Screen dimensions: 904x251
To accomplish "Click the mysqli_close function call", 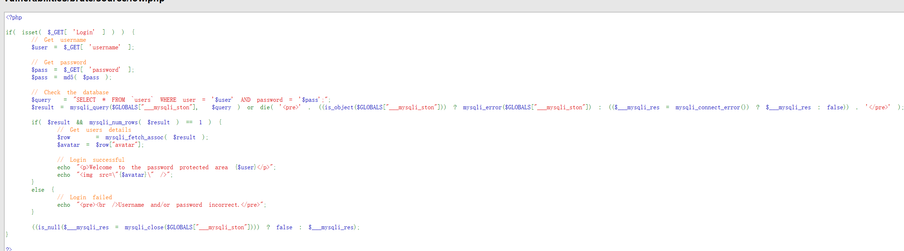I will [144, 227].
